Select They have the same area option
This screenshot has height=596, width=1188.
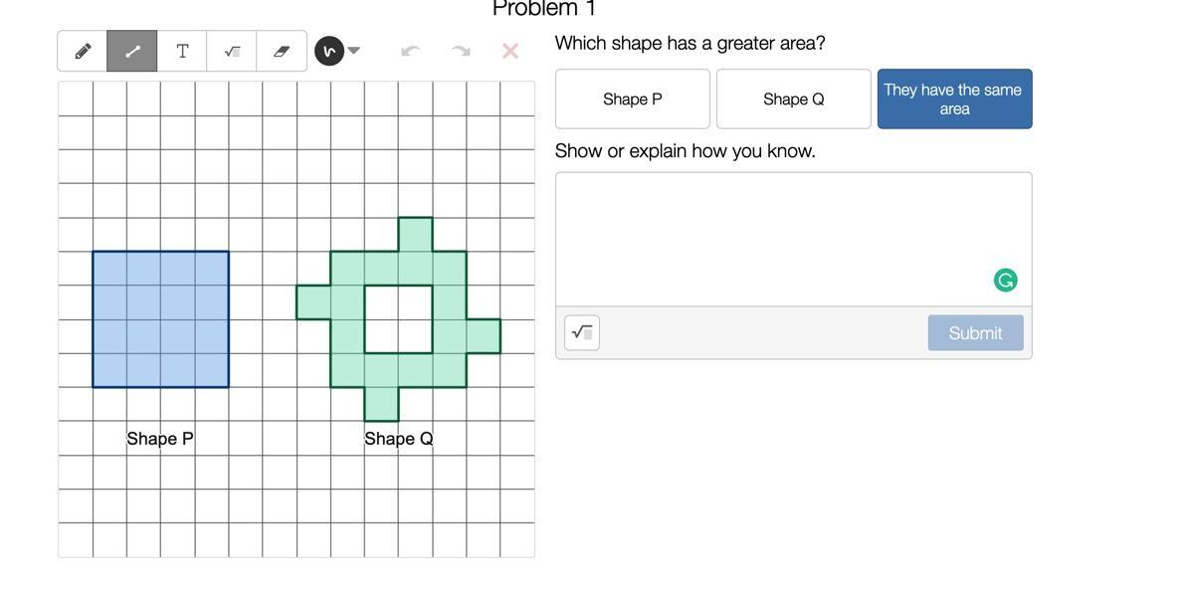click(954, 99)
